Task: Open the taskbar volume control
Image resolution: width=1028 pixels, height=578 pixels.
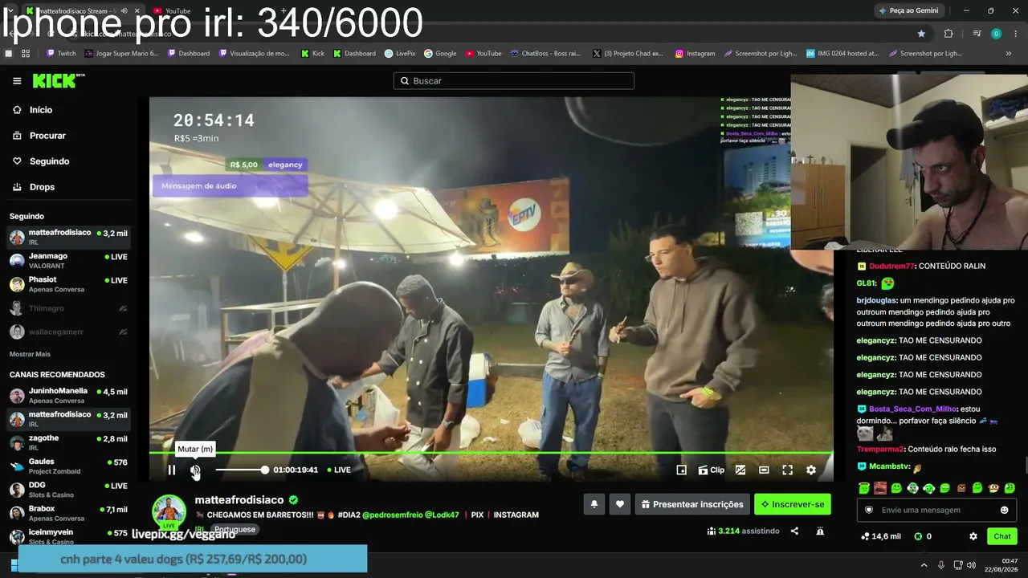Action: pyautogui.click(x=972, y=565)
